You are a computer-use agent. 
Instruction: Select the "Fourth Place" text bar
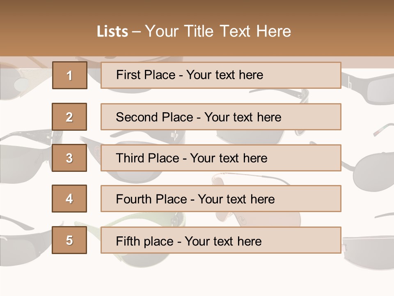click(x=221, y=199)
